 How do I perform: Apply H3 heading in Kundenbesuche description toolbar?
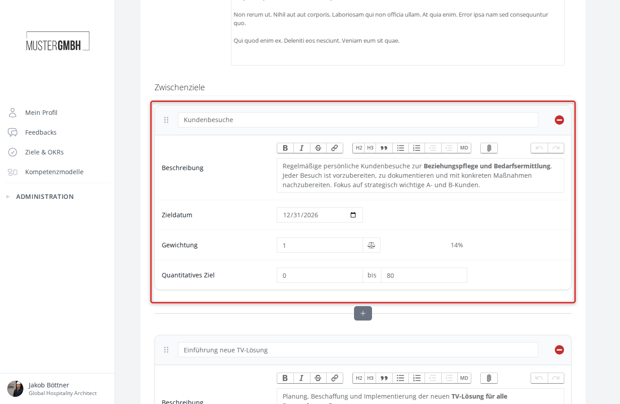pos(370,148)
